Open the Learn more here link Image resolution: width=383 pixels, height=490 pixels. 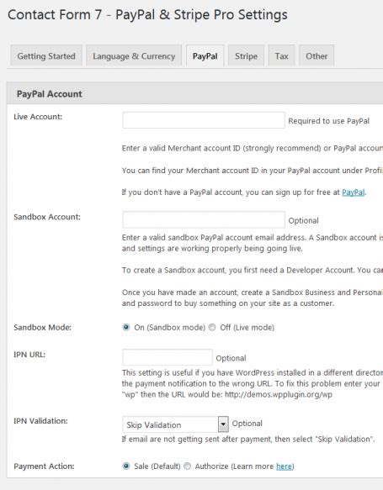tap(284, 466)
